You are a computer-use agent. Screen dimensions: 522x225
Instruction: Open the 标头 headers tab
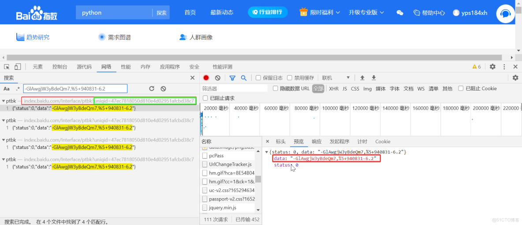(281, 142)
